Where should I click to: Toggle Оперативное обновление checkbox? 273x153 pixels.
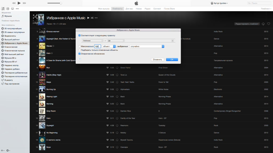click(x=79, y=54)
